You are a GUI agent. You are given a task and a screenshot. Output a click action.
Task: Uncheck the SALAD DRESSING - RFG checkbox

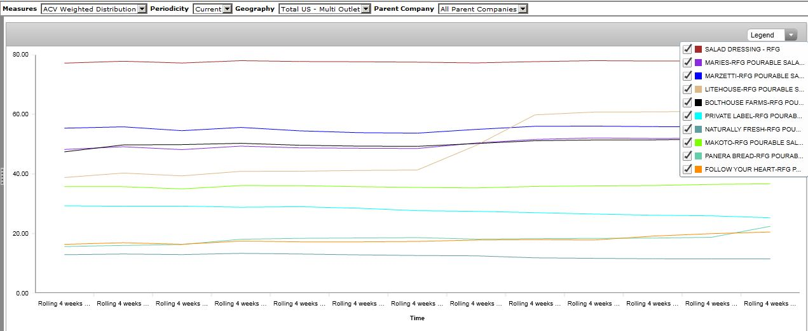point(687,49)
